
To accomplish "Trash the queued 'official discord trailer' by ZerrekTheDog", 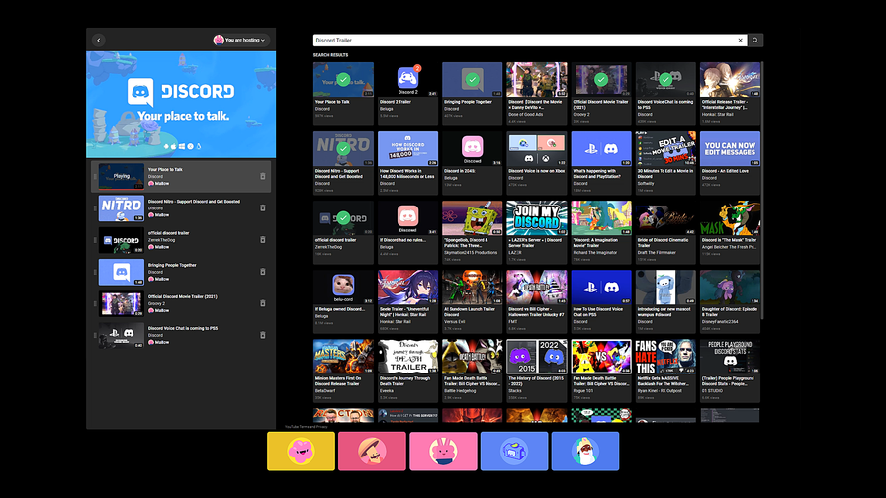I will [263, 240].
